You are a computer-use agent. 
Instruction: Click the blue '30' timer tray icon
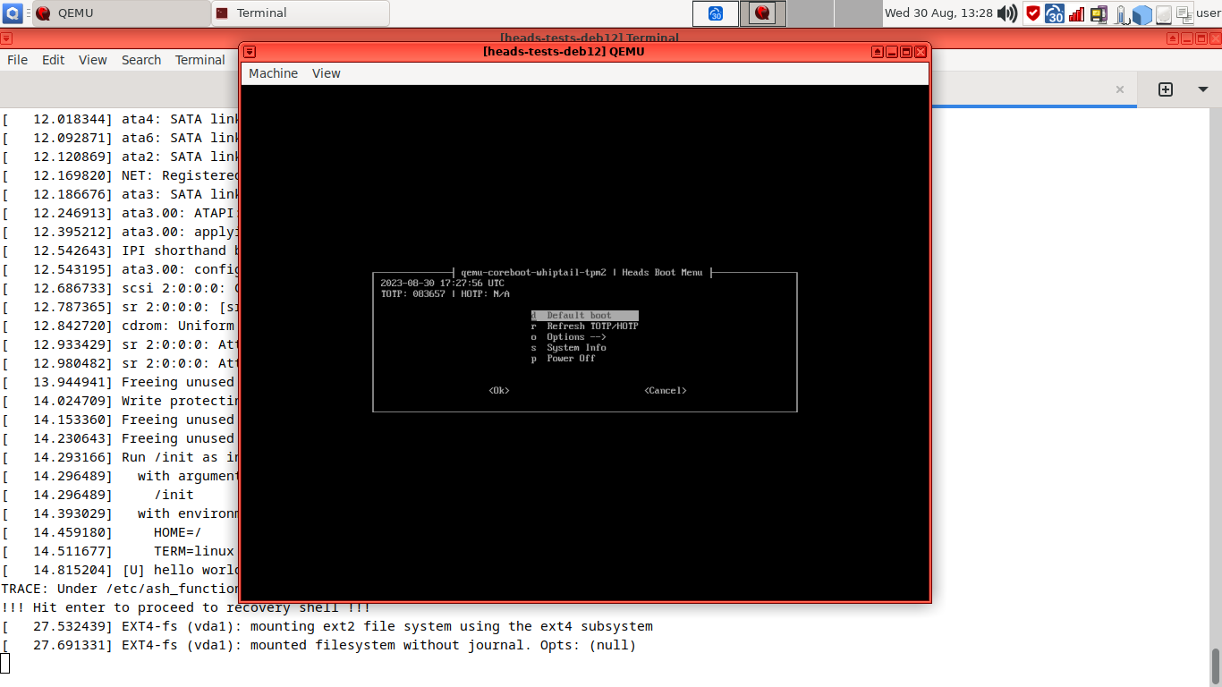click(x=1054, y=13)
